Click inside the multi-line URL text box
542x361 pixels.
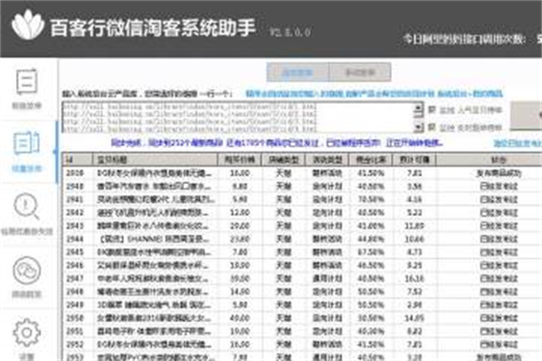[238, 117]
